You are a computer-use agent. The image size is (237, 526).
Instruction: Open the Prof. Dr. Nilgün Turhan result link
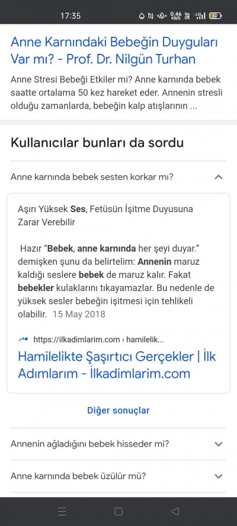[x=114, y=51]
